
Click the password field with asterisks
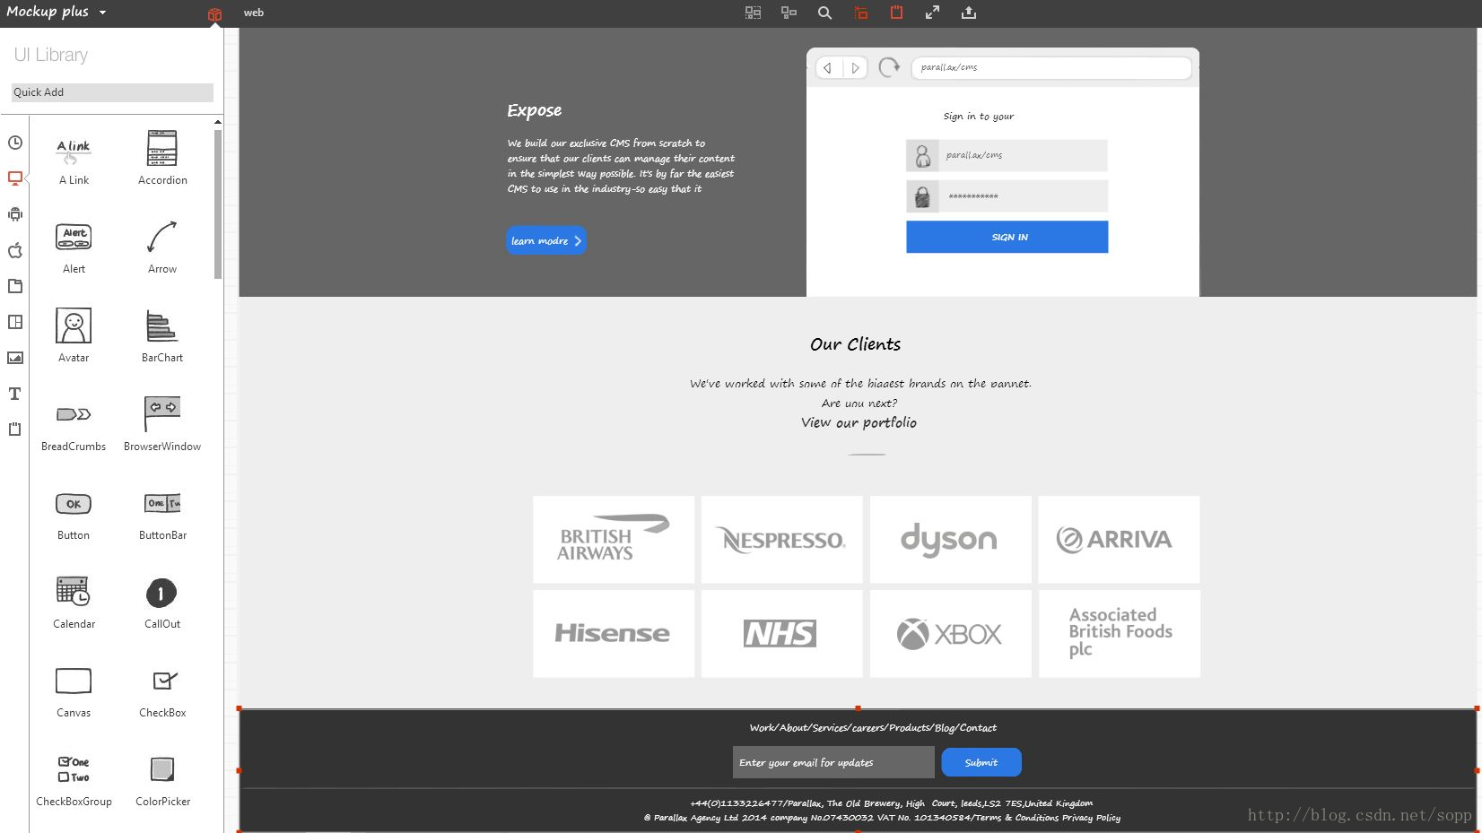1007,196
